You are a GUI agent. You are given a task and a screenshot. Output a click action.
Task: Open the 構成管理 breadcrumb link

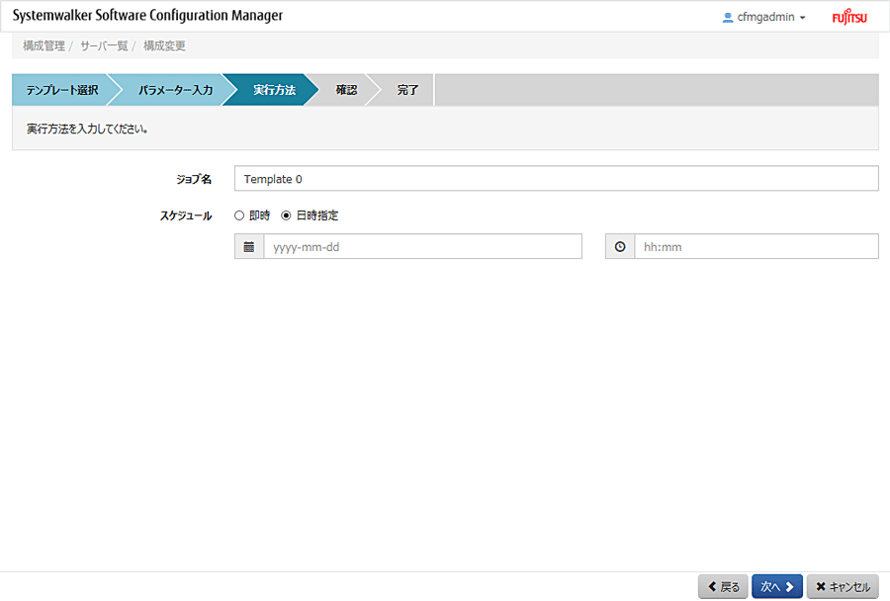click(x=44, y=46)
